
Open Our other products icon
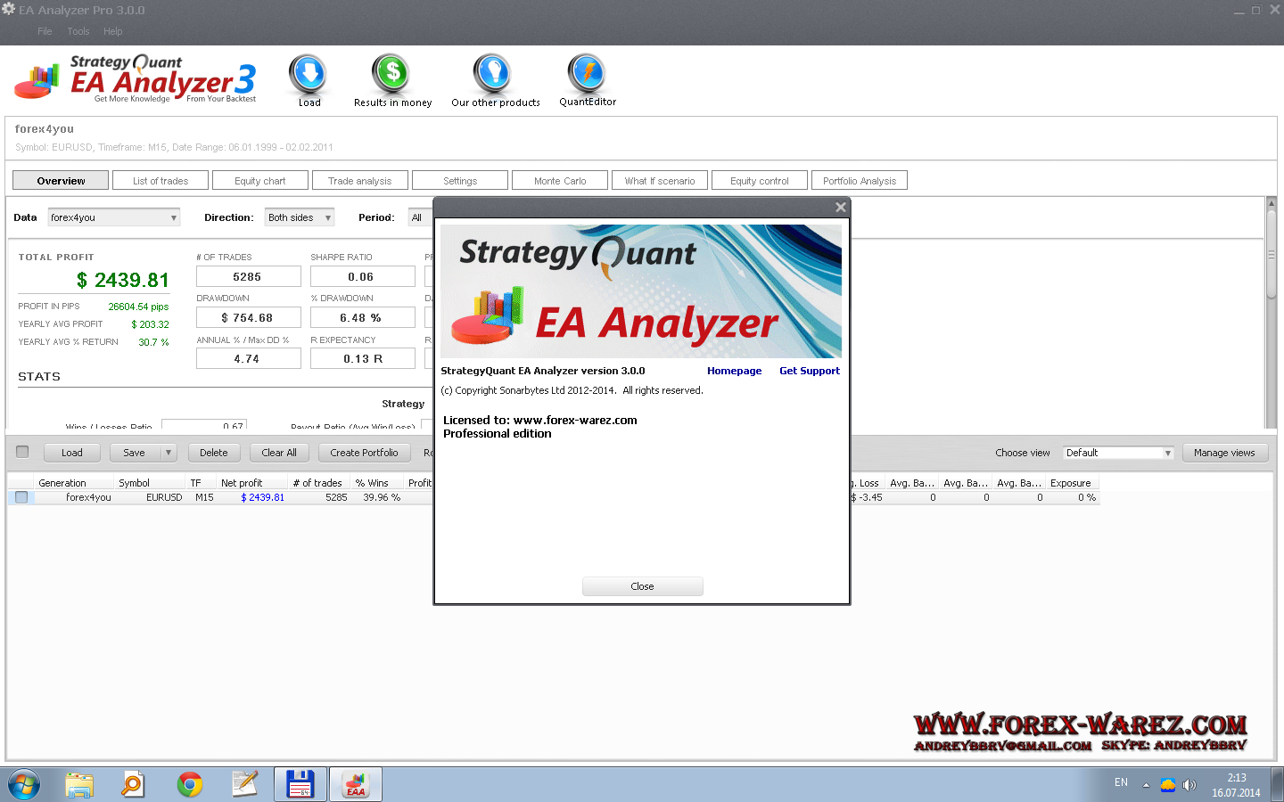coord(492,76)
